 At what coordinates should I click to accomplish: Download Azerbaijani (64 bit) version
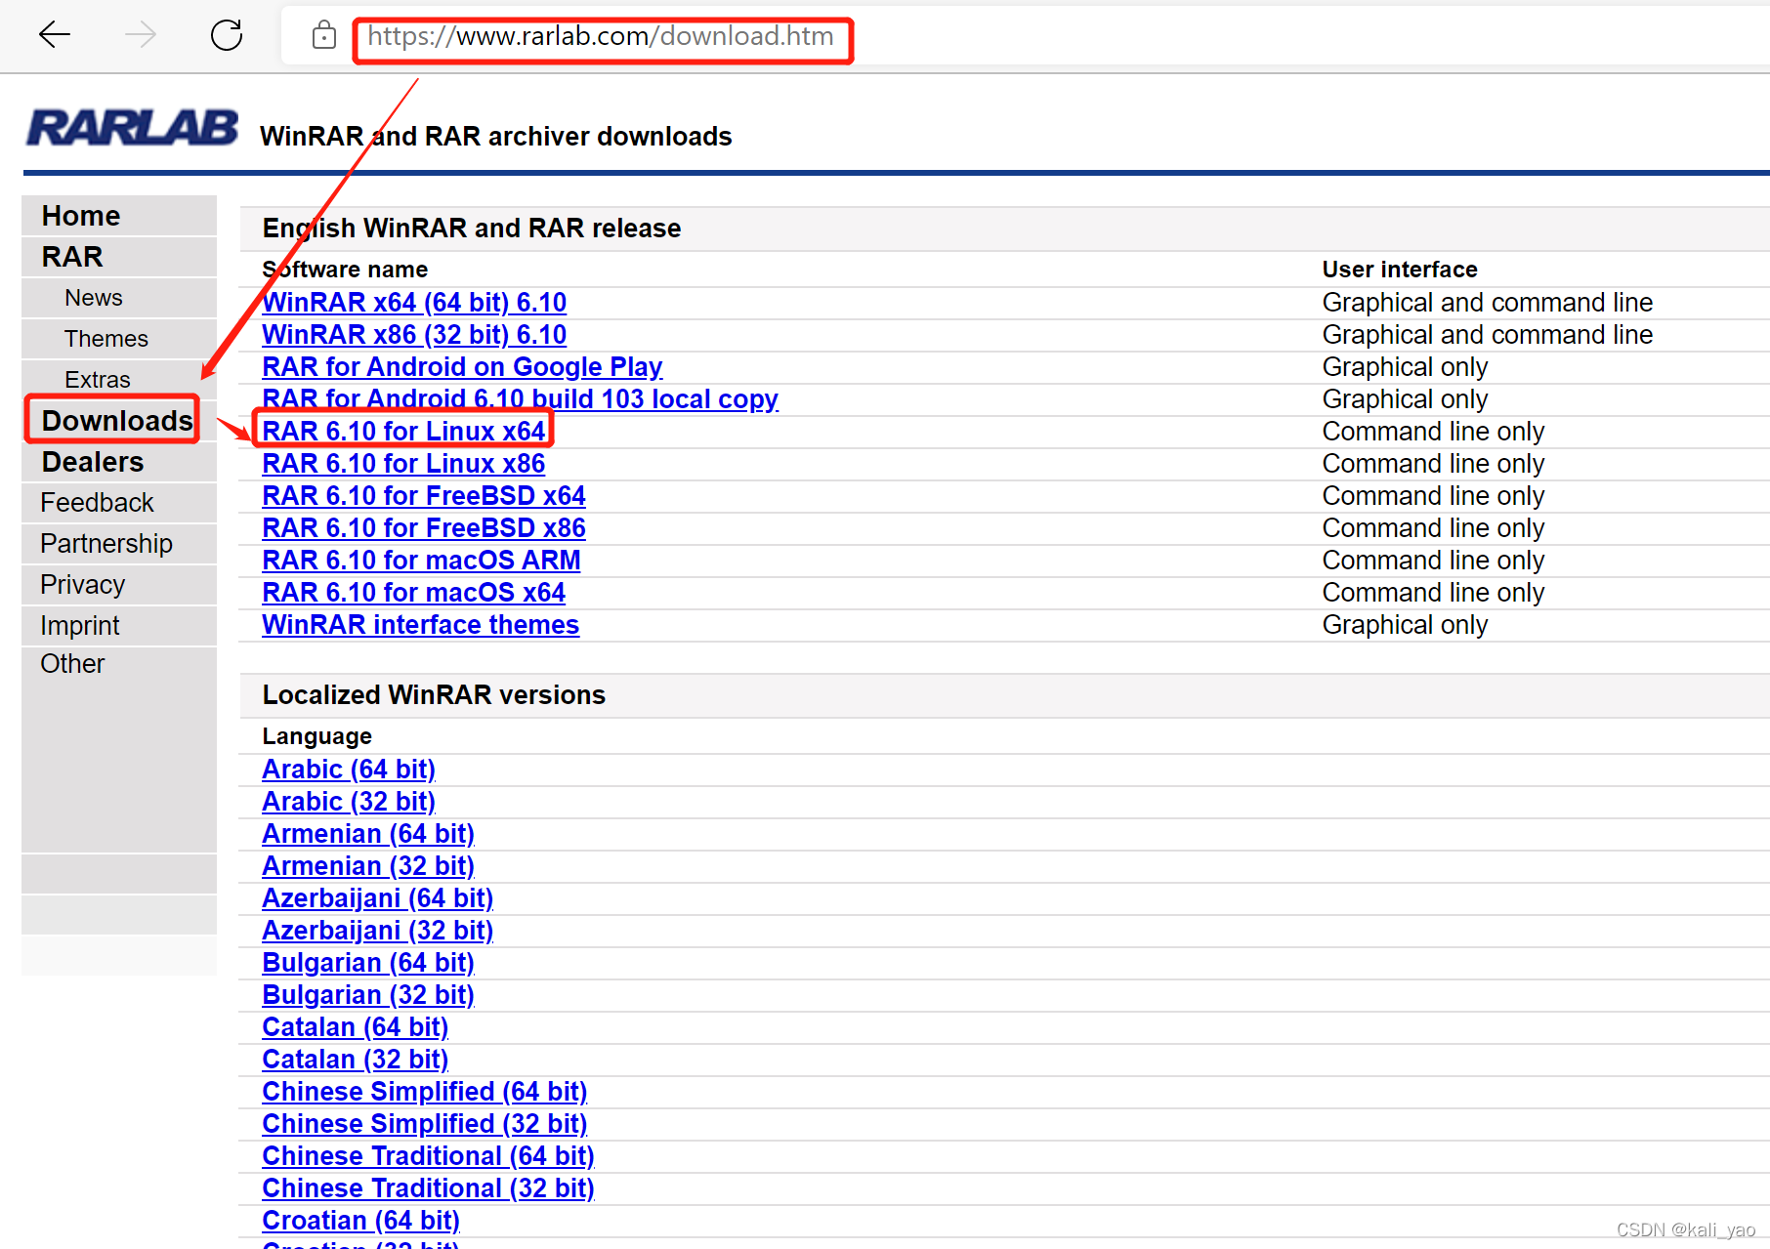pyautogui.click(x=377, y=898)
